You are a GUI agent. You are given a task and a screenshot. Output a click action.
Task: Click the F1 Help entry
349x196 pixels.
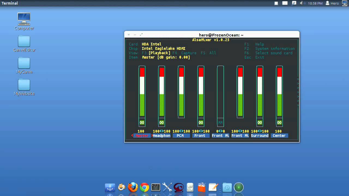point(254,44)
